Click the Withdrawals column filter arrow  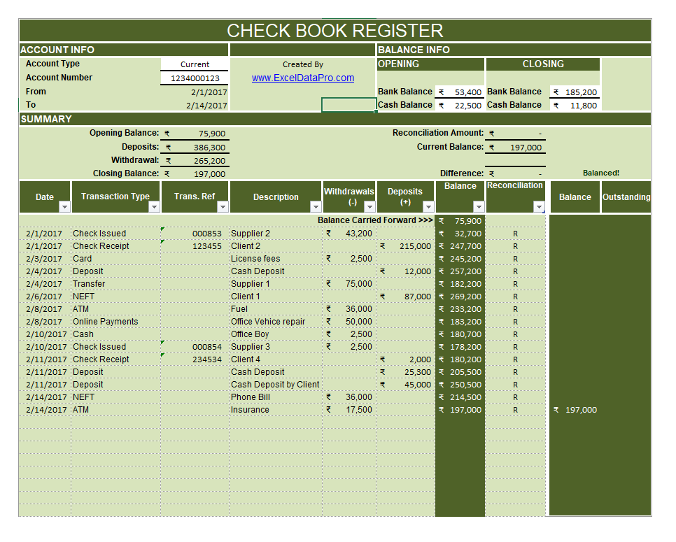369,207
